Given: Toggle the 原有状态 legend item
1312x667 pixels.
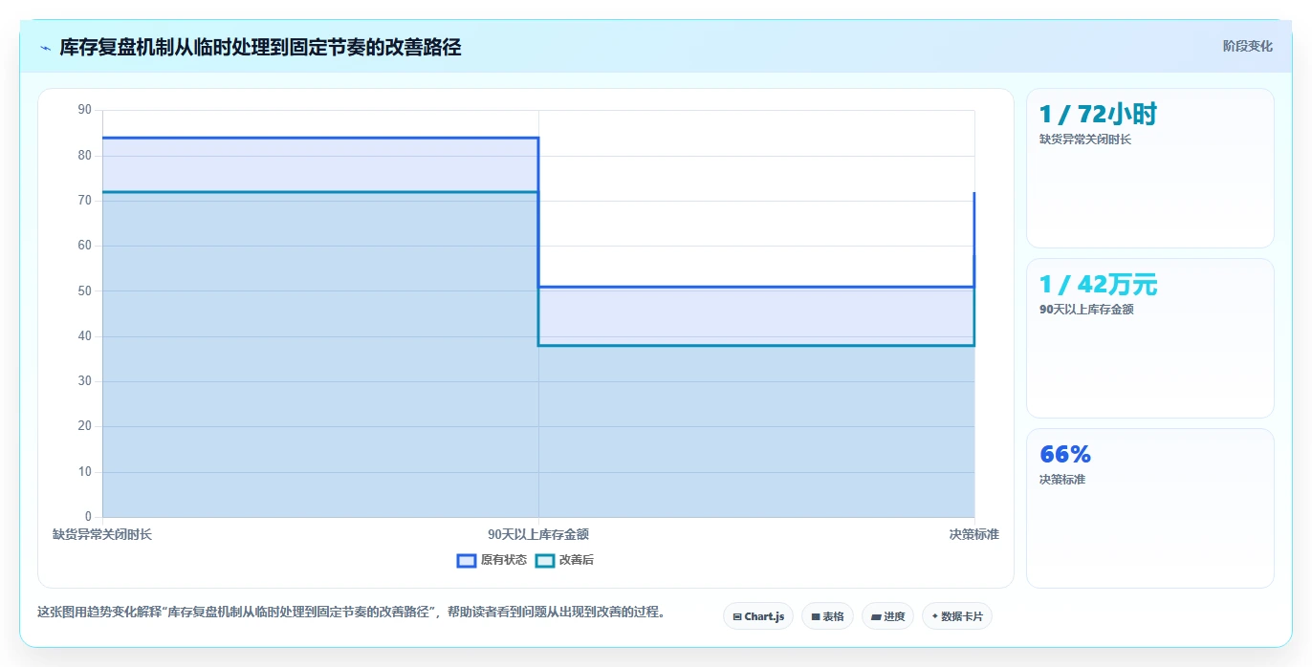Looking at the screenshot, I should (492, 560).
